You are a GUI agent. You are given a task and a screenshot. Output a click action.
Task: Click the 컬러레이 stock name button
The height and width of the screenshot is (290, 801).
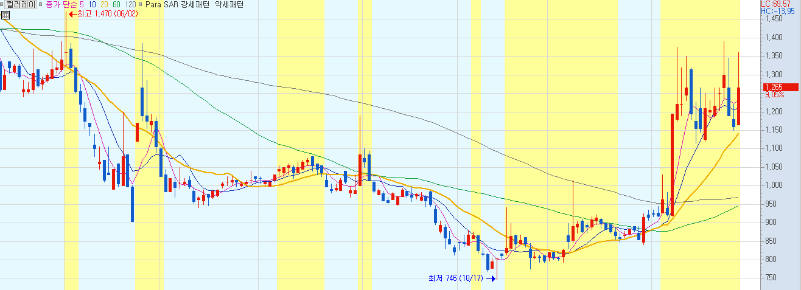coord(20,4)
